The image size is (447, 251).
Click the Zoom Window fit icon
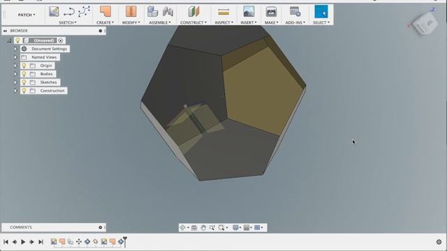[x=221, y=227]
